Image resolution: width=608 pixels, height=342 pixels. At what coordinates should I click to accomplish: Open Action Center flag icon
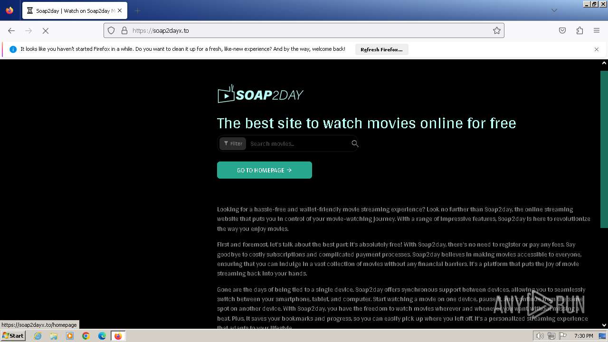point(563,336)
